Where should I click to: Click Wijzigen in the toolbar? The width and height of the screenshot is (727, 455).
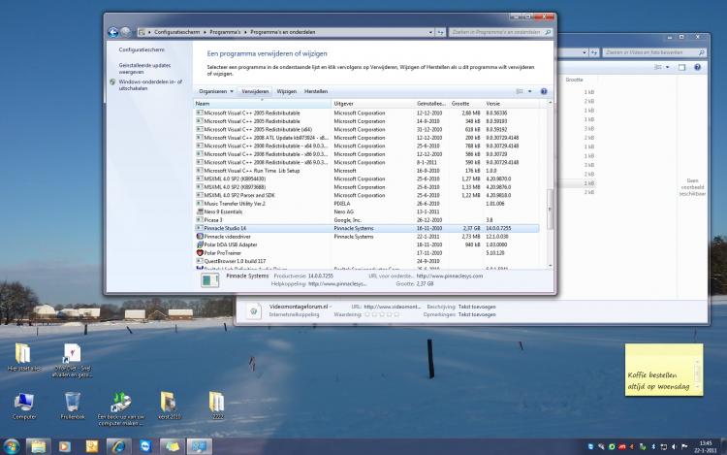point(287,91)
